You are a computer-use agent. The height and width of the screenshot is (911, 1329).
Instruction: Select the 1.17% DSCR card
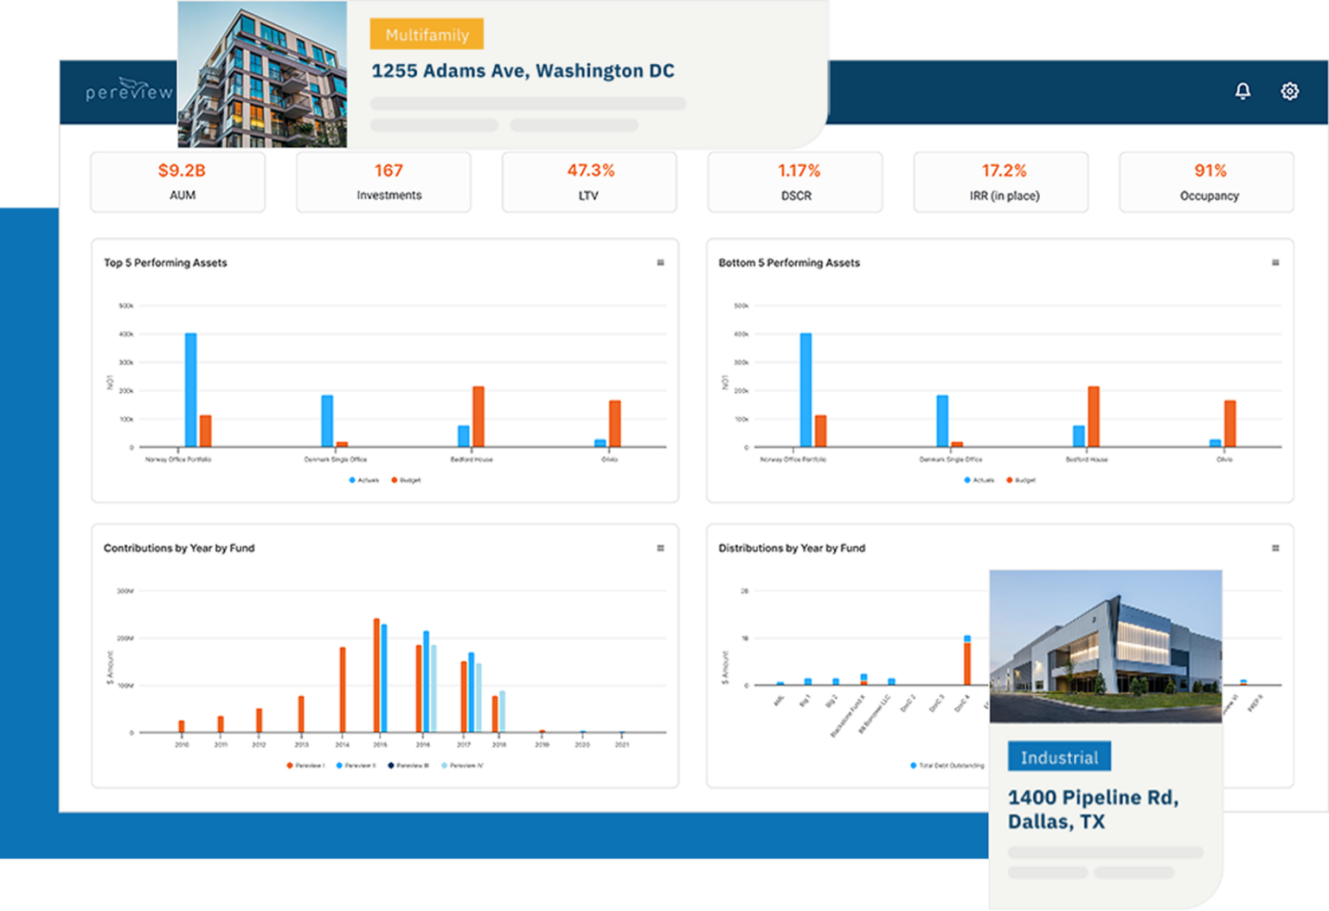pos(795,182)
